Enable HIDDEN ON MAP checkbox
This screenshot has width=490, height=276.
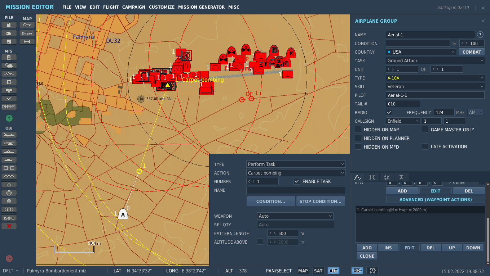click(x=358, y=130)
